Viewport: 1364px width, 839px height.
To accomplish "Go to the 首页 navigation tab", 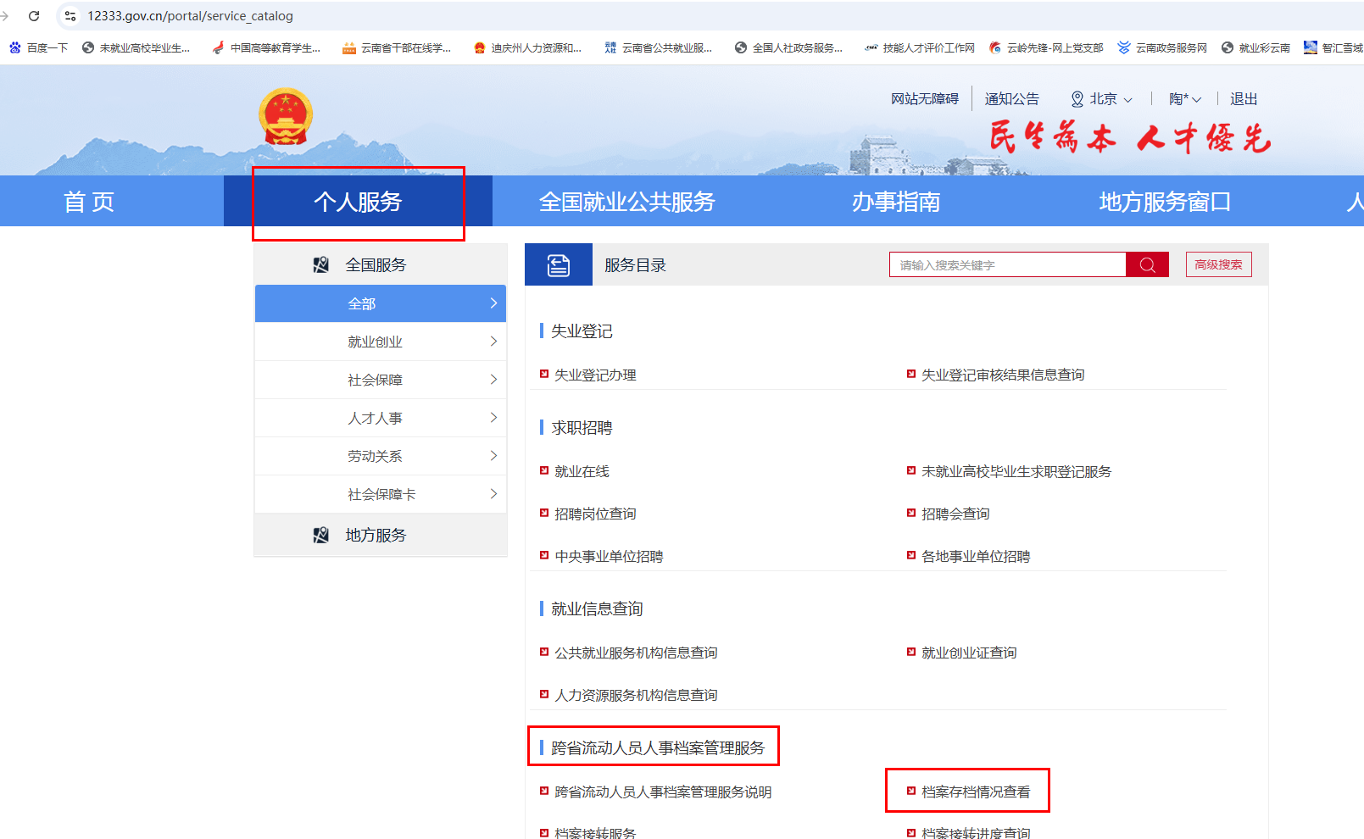I will pyautogui.click(x=89, y=202).
